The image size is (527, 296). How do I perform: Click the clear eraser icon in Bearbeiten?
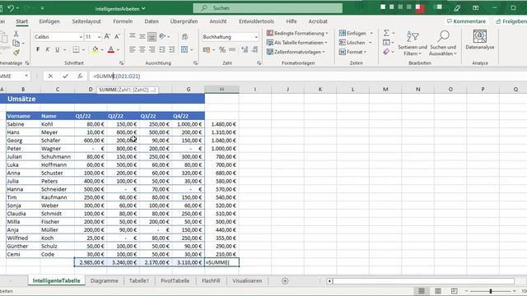(x=386, y=52)
